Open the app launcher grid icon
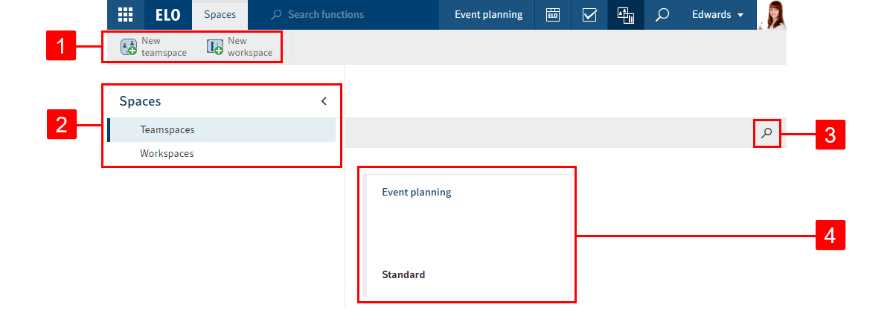This screenshot has height=316, width=893. (x=125, y=15)
